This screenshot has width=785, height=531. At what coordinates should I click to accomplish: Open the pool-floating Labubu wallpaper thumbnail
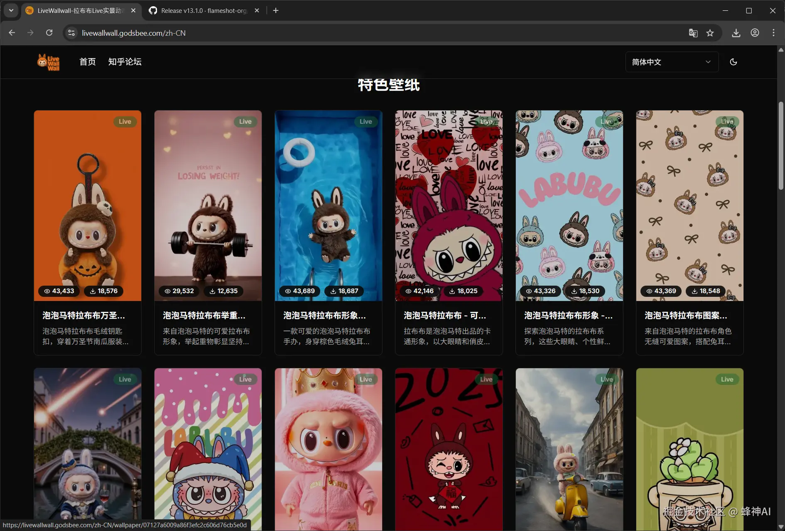(x=328, y=206)
